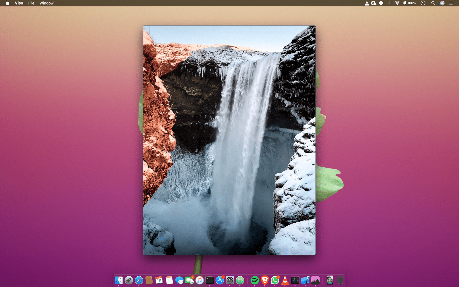459x287 pixels.
Task: Open Xcode hammer icon in Dock
Action: pos(305,280)
